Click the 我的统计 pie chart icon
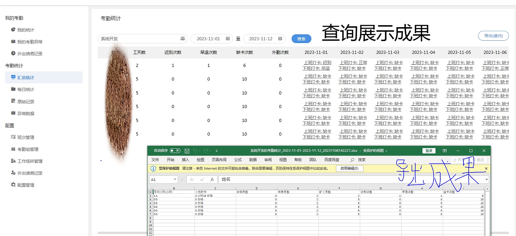Screen dimensions: 516x236 coord(13,30)
